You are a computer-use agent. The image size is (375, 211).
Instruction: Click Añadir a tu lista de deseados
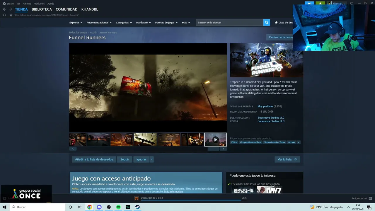pyautogui.click(x=94, y=159)
